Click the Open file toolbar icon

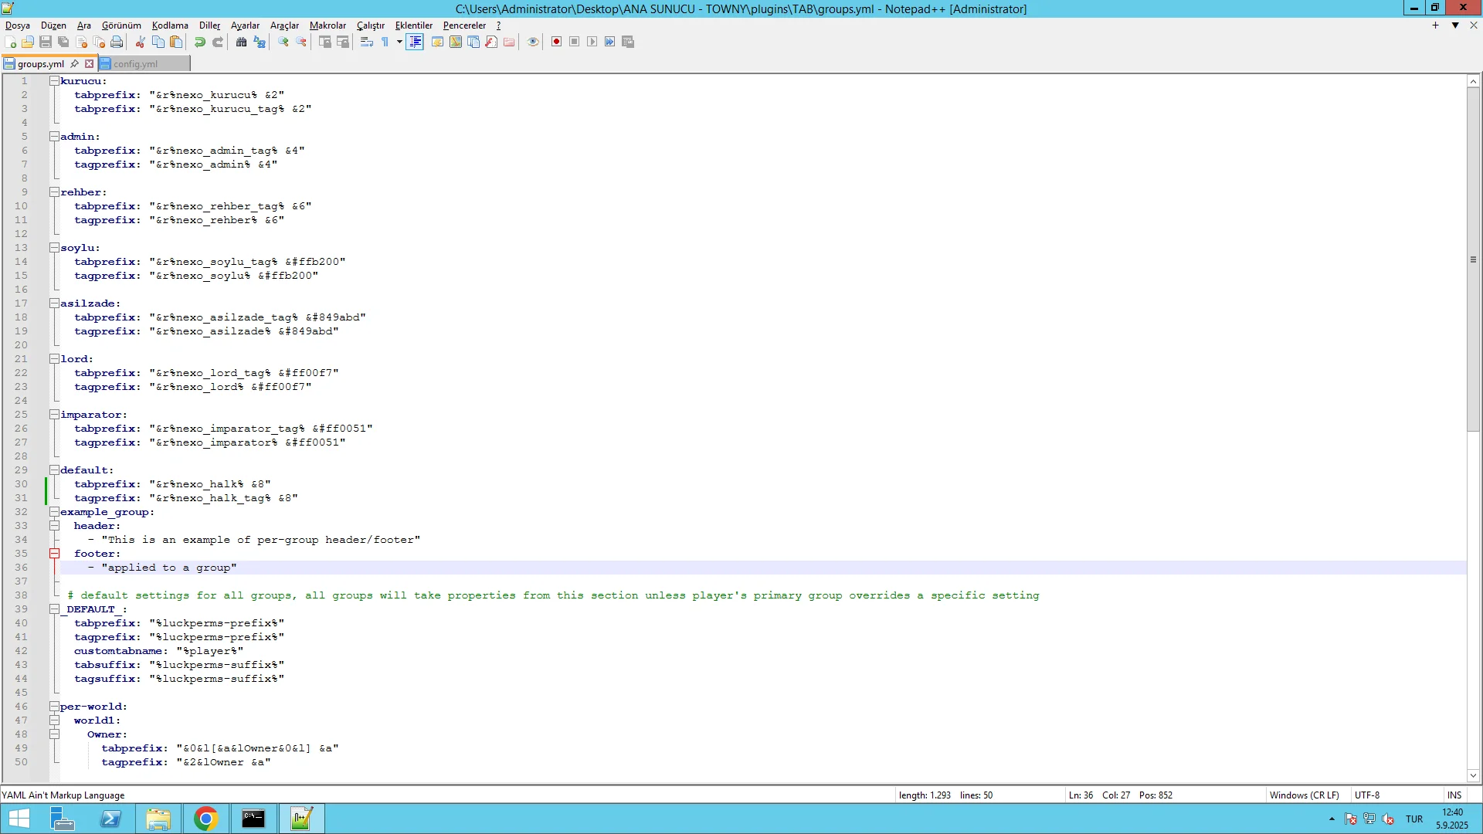coord(28,42)
